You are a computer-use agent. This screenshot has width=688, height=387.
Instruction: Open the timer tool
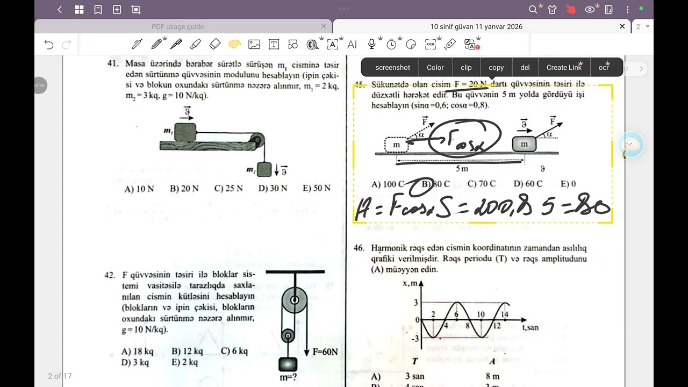(x=391, y=45)
